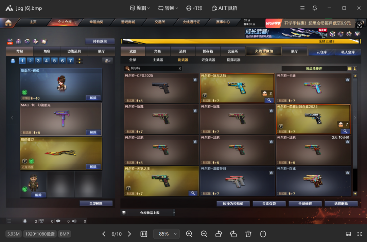This screenshot has width=367, height=242.
Task: Open the 85% zoom level dropdown
Action: tap(167, 234)
